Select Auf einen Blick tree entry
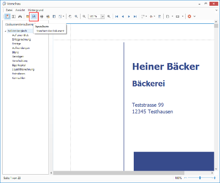This screenshot has height=183, width=220. click(20, 35)
